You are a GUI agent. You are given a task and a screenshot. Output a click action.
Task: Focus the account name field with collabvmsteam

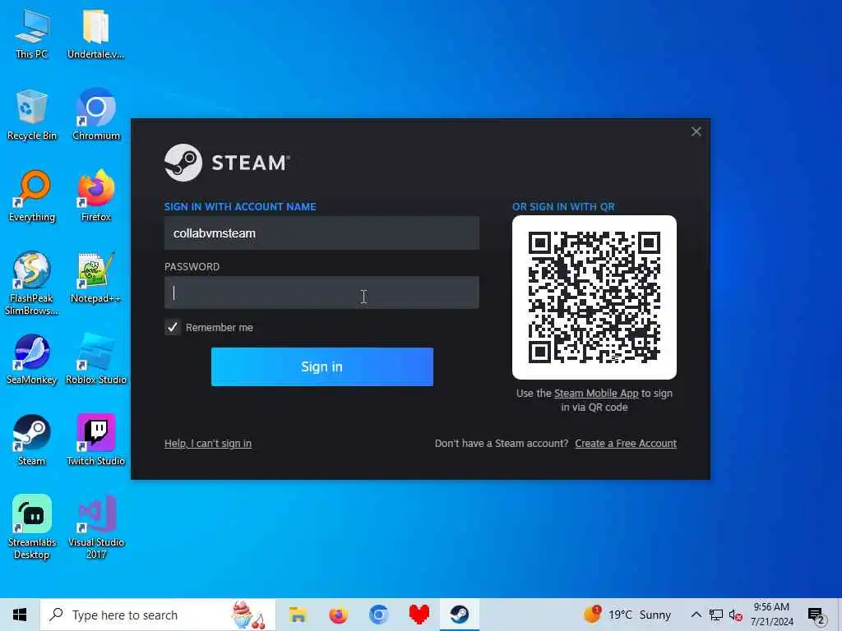pos(322,233)
